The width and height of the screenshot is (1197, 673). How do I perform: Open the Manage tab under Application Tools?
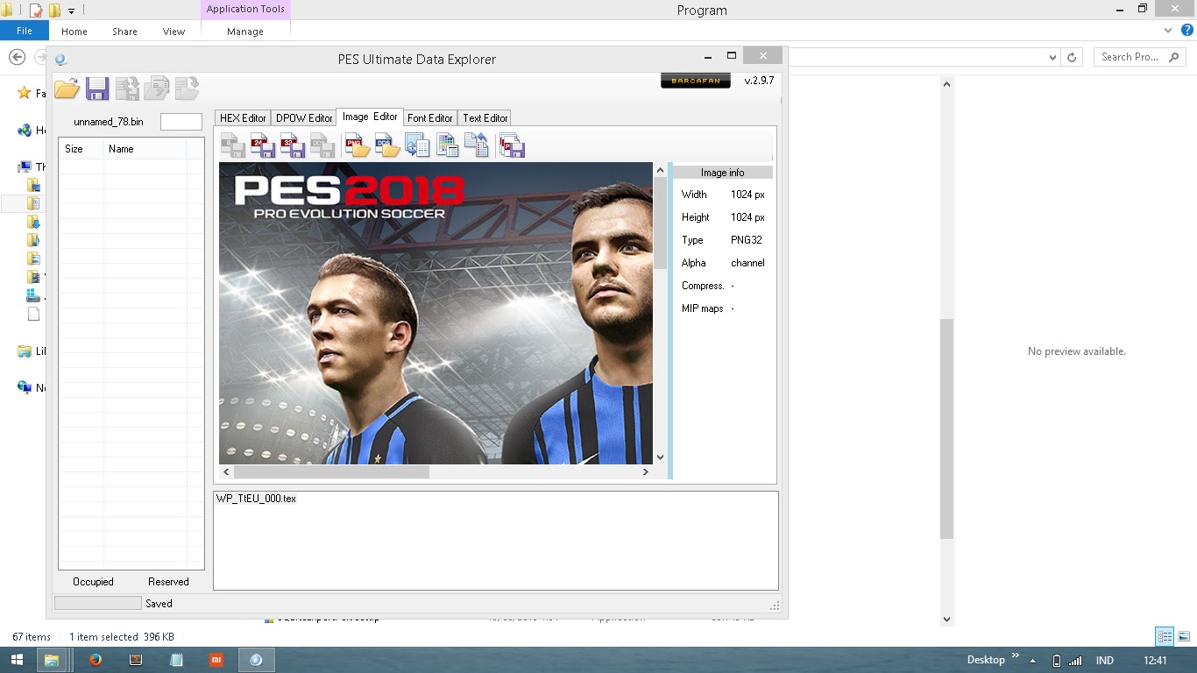tap(245, 32)
